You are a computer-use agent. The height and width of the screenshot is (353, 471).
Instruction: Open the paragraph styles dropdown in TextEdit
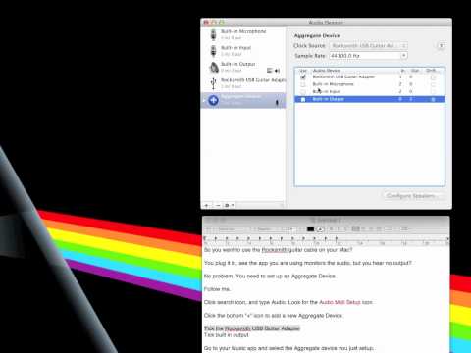(209, 229)
